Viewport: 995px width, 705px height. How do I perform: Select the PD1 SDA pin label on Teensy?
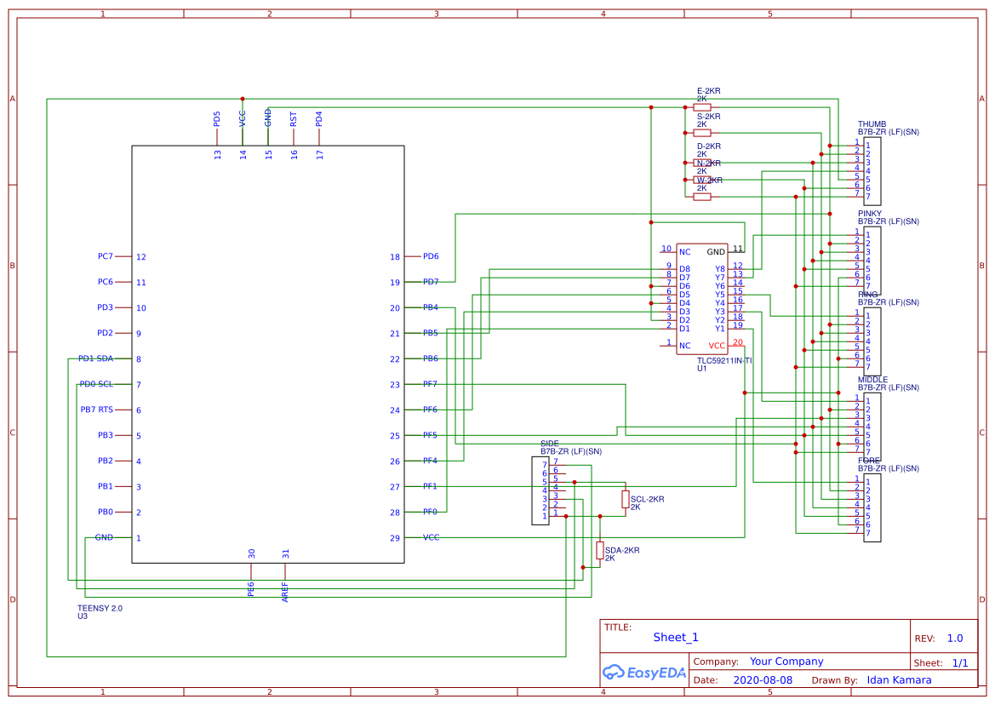tap(95, 358)
